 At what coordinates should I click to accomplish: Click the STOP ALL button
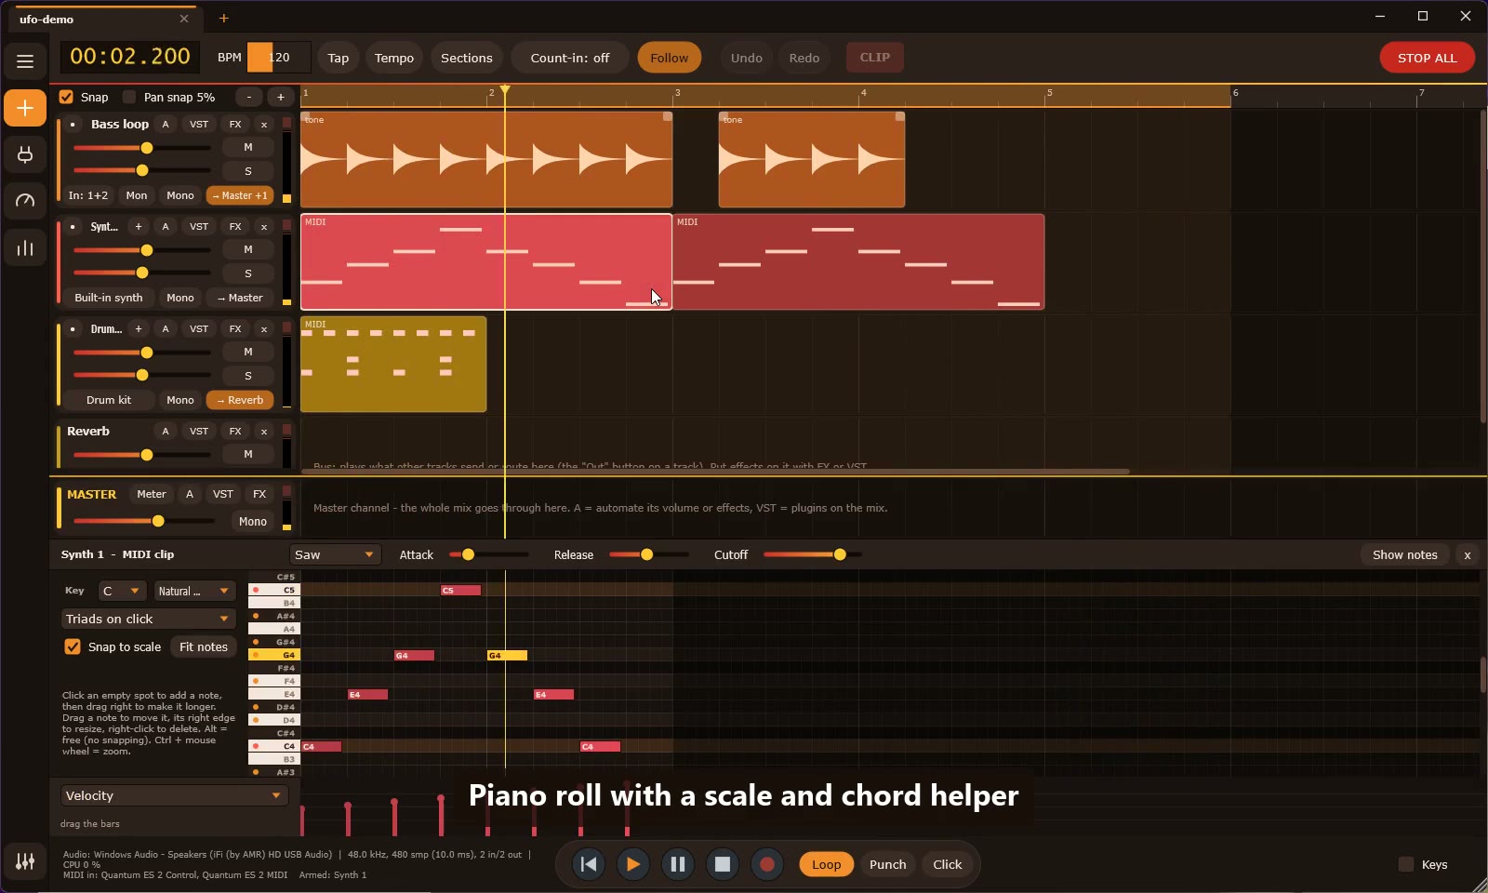point(1427,58)
